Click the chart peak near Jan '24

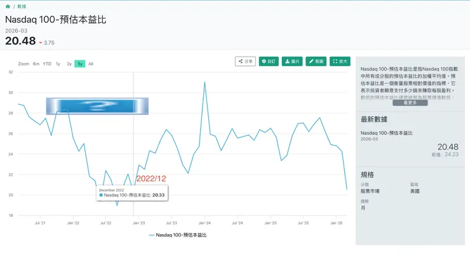[x=205, y=82]
